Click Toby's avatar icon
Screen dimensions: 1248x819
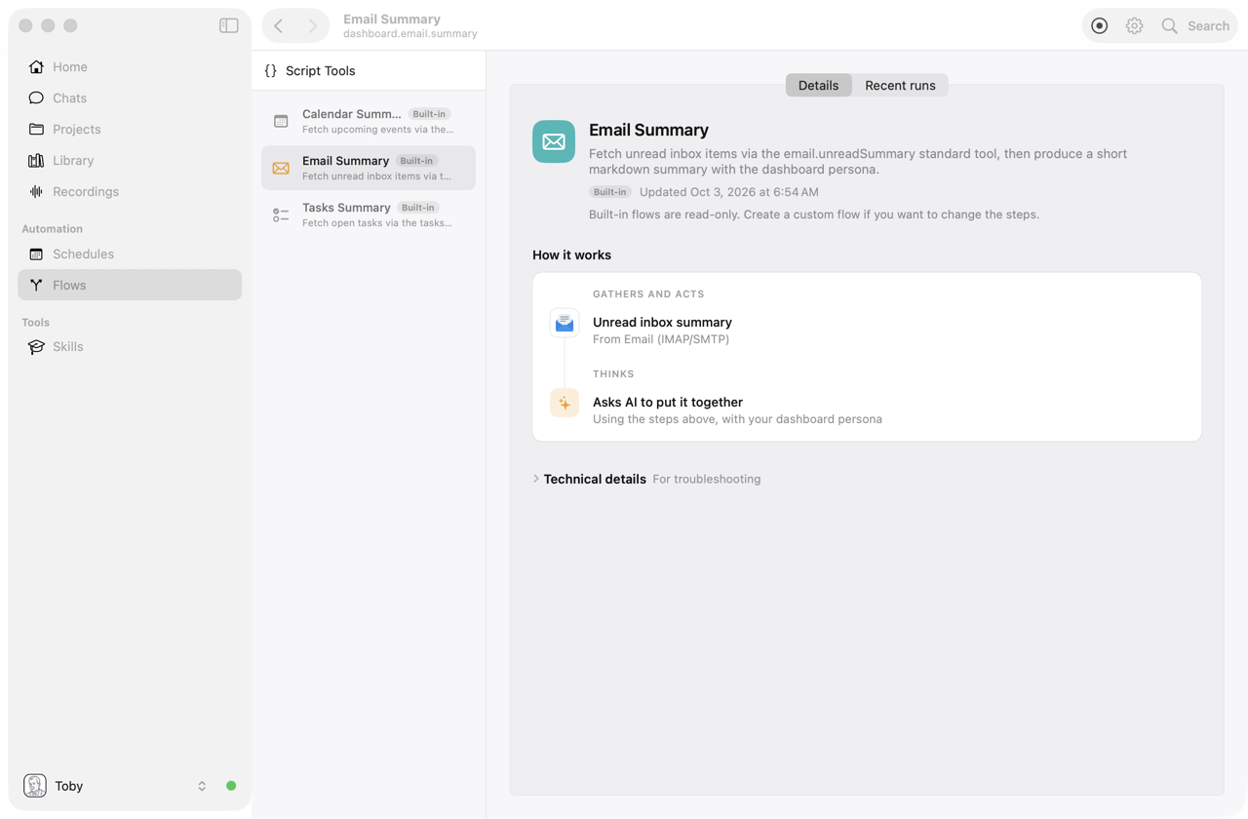(35, 786)
